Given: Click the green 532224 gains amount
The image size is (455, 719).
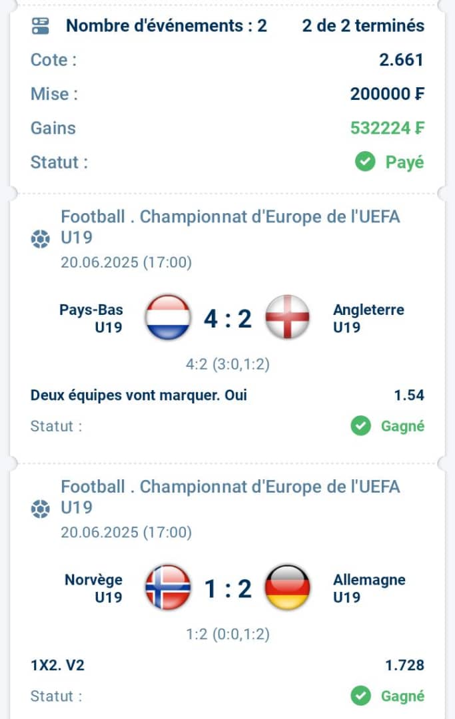Looking at the screenshot, I should click(388, 128).
